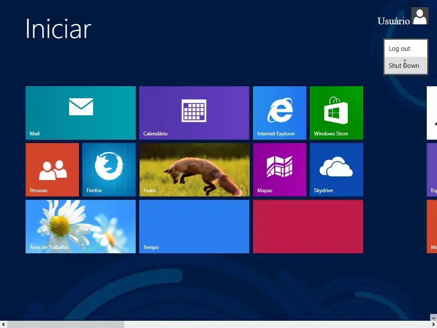The height and width of the screenshot is (328, 437).
Task: Click the zoom-out minus button
Action: [x=434, y=317]
